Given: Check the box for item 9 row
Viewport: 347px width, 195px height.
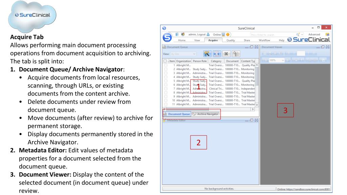Looking at the screenshot, I should pyautogui.click(x=165, y=96).
